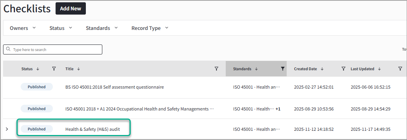Screen dimensions: 407x140
Task: Click the Add New button
Action: coord(71,8)
